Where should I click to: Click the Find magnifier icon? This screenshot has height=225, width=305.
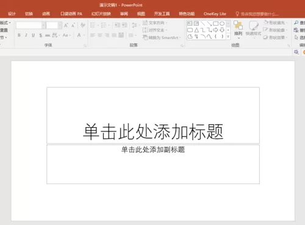pos(296,23)
